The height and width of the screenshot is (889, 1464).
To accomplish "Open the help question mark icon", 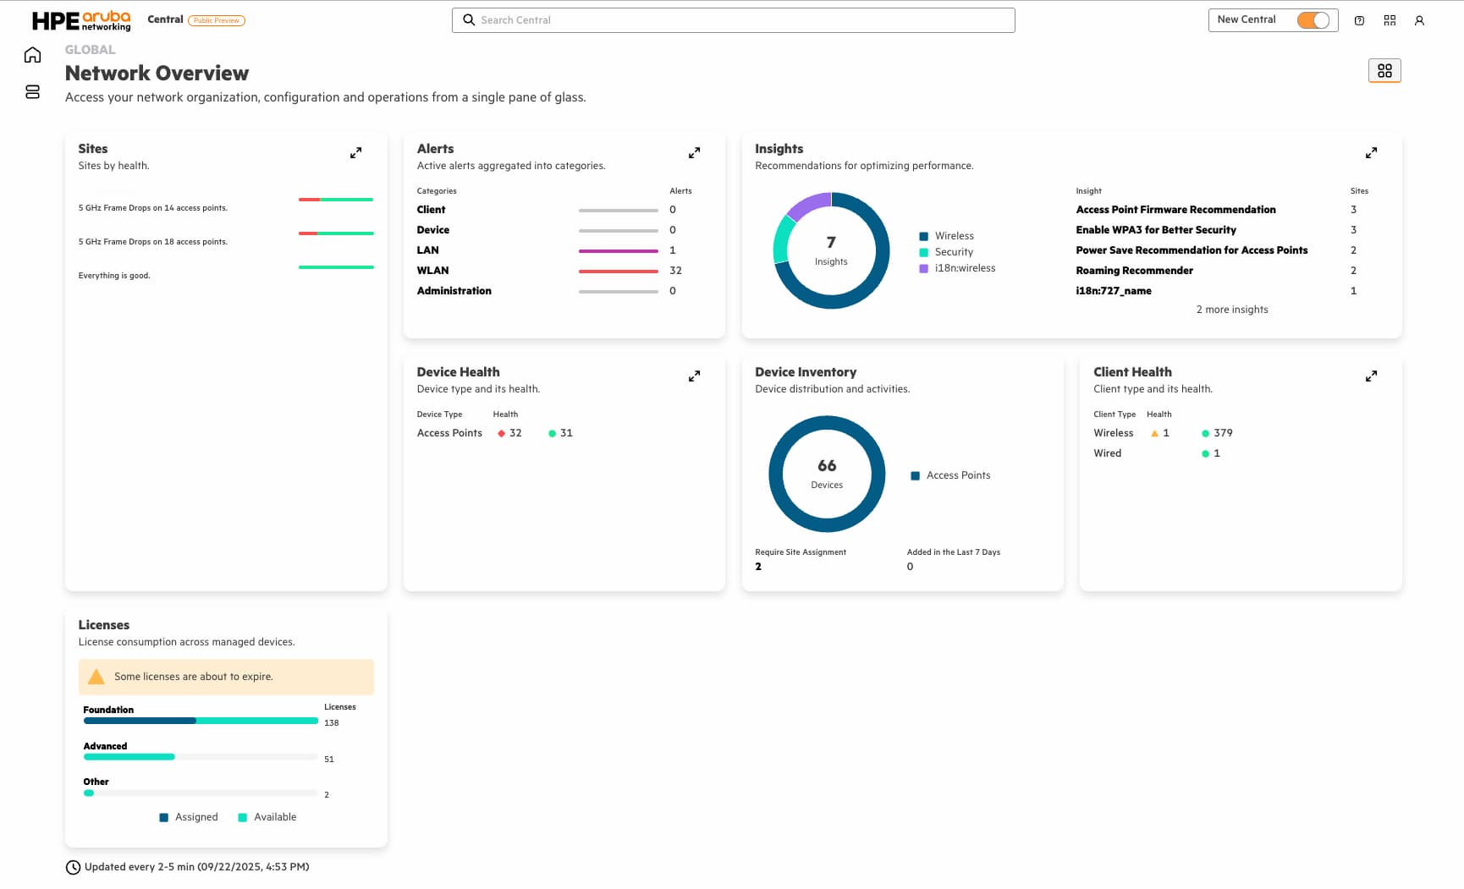I will [x=1359, y=20].
